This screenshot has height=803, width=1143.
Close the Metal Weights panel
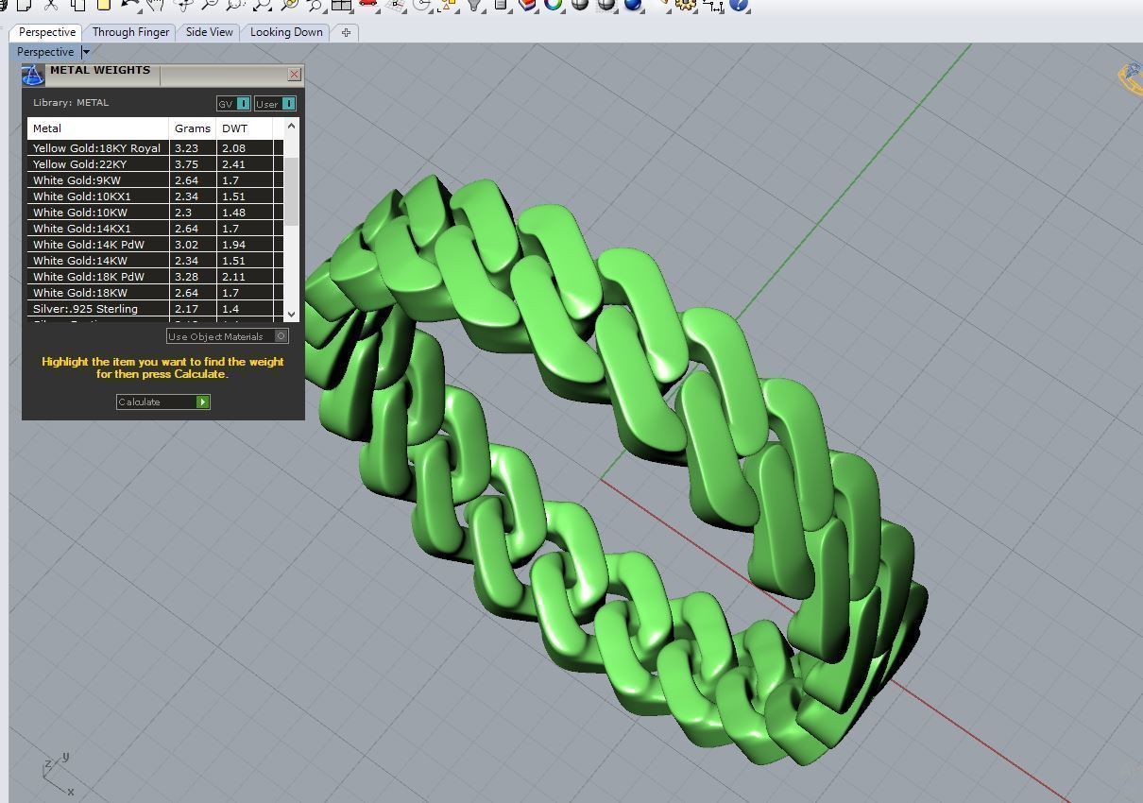click(x=294, y=74)
